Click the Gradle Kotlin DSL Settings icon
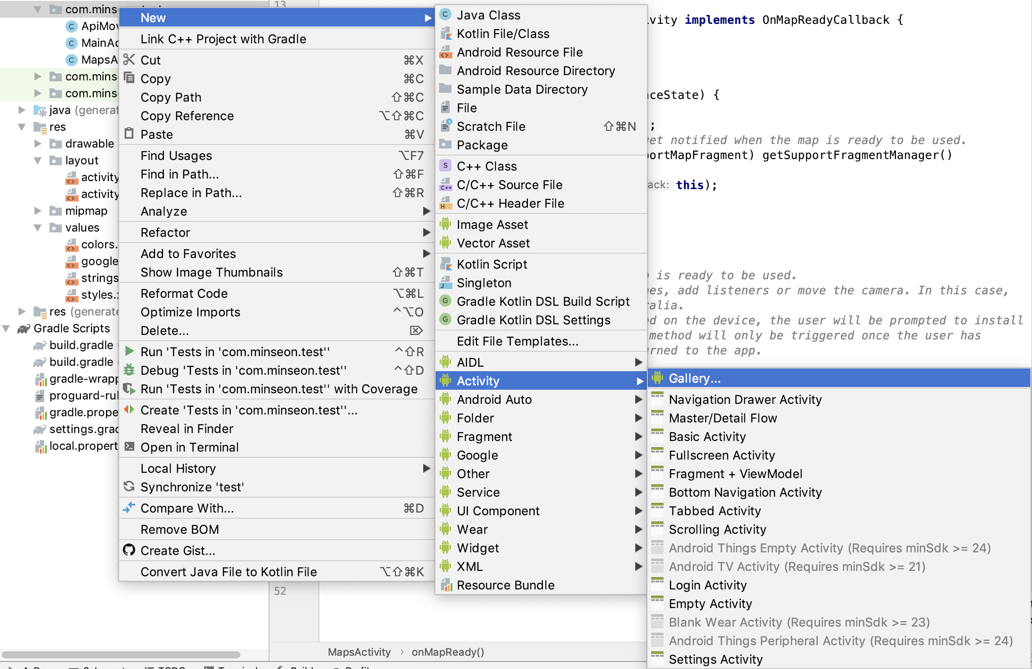The image size is (1032, 669). point(445,320)
